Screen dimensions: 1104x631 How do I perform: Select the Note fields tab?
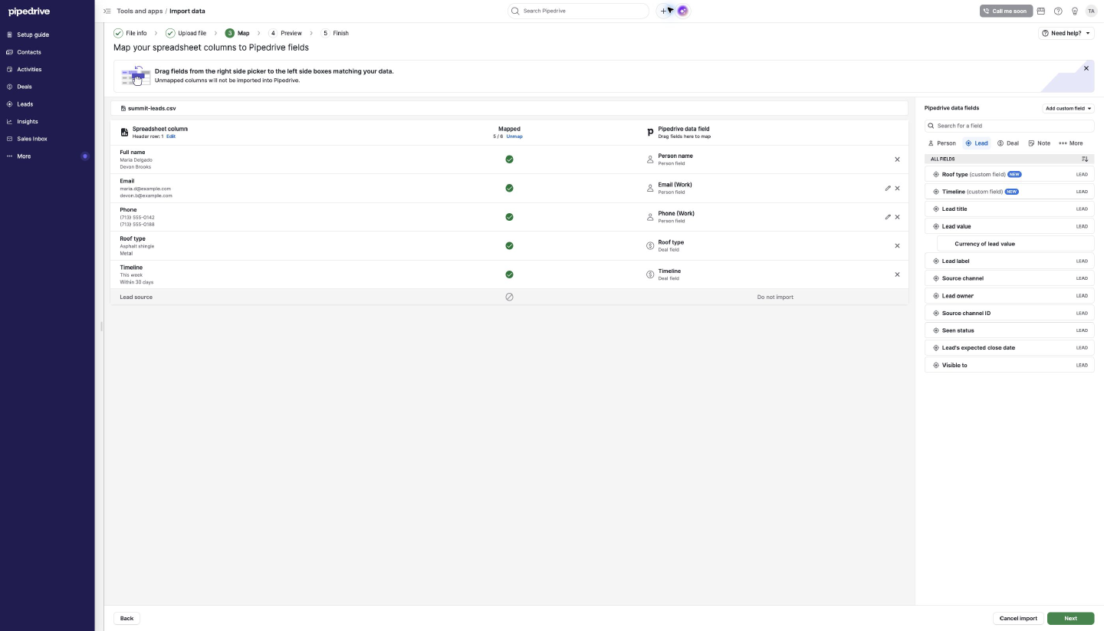point(1040,143)
